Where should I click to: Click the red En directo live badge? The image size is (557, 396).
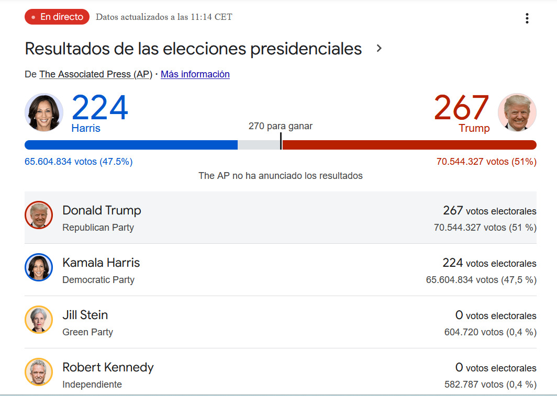57,17
